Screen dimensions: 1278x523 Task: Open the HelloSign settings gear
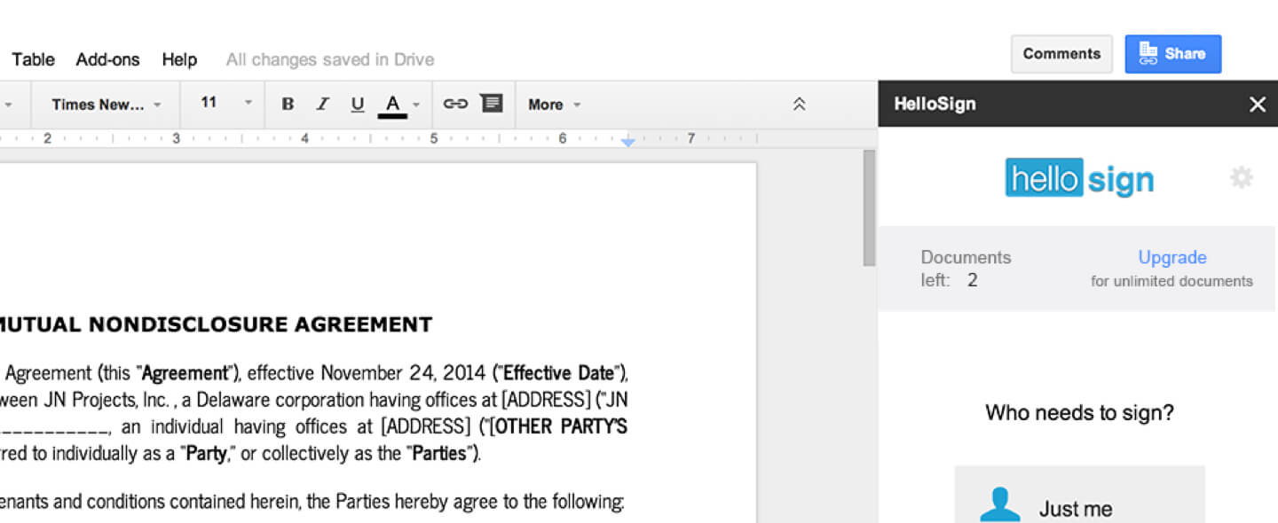tap(1241, 177)
